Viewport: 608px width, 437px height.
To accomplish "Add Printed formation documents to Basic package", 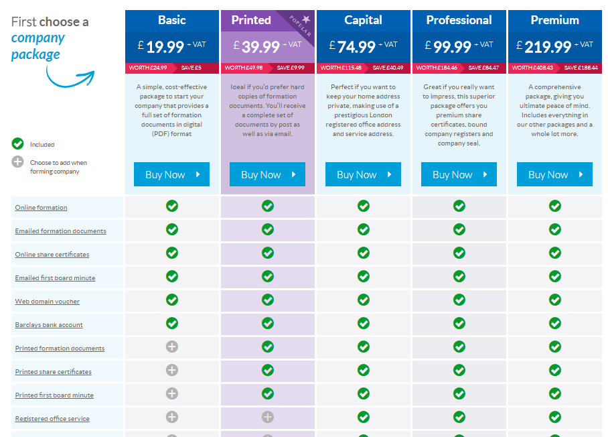I will tap(172, 347).
